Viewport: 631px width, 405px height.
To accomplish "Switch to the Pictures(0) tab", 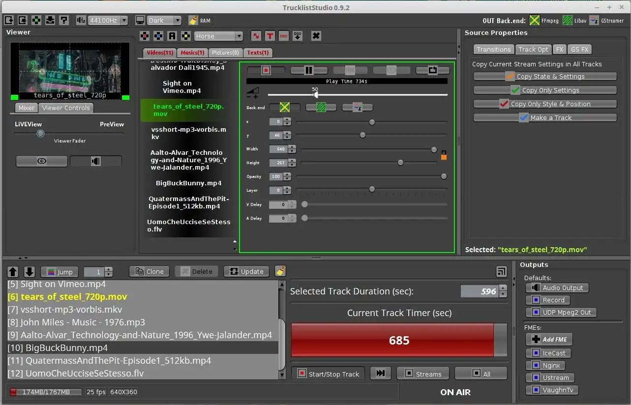I will click(225, 53).
